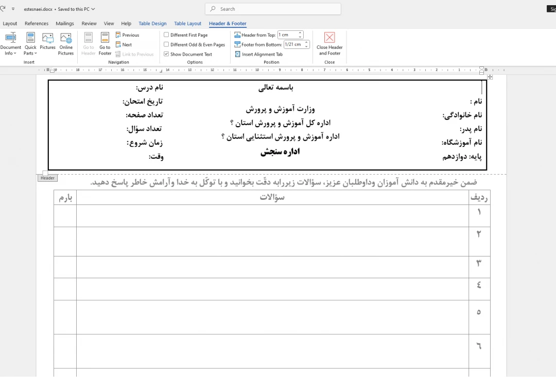556x377 pixels.
Task: Click the left indent marker on ruler
Action: [x=52, y=71]
